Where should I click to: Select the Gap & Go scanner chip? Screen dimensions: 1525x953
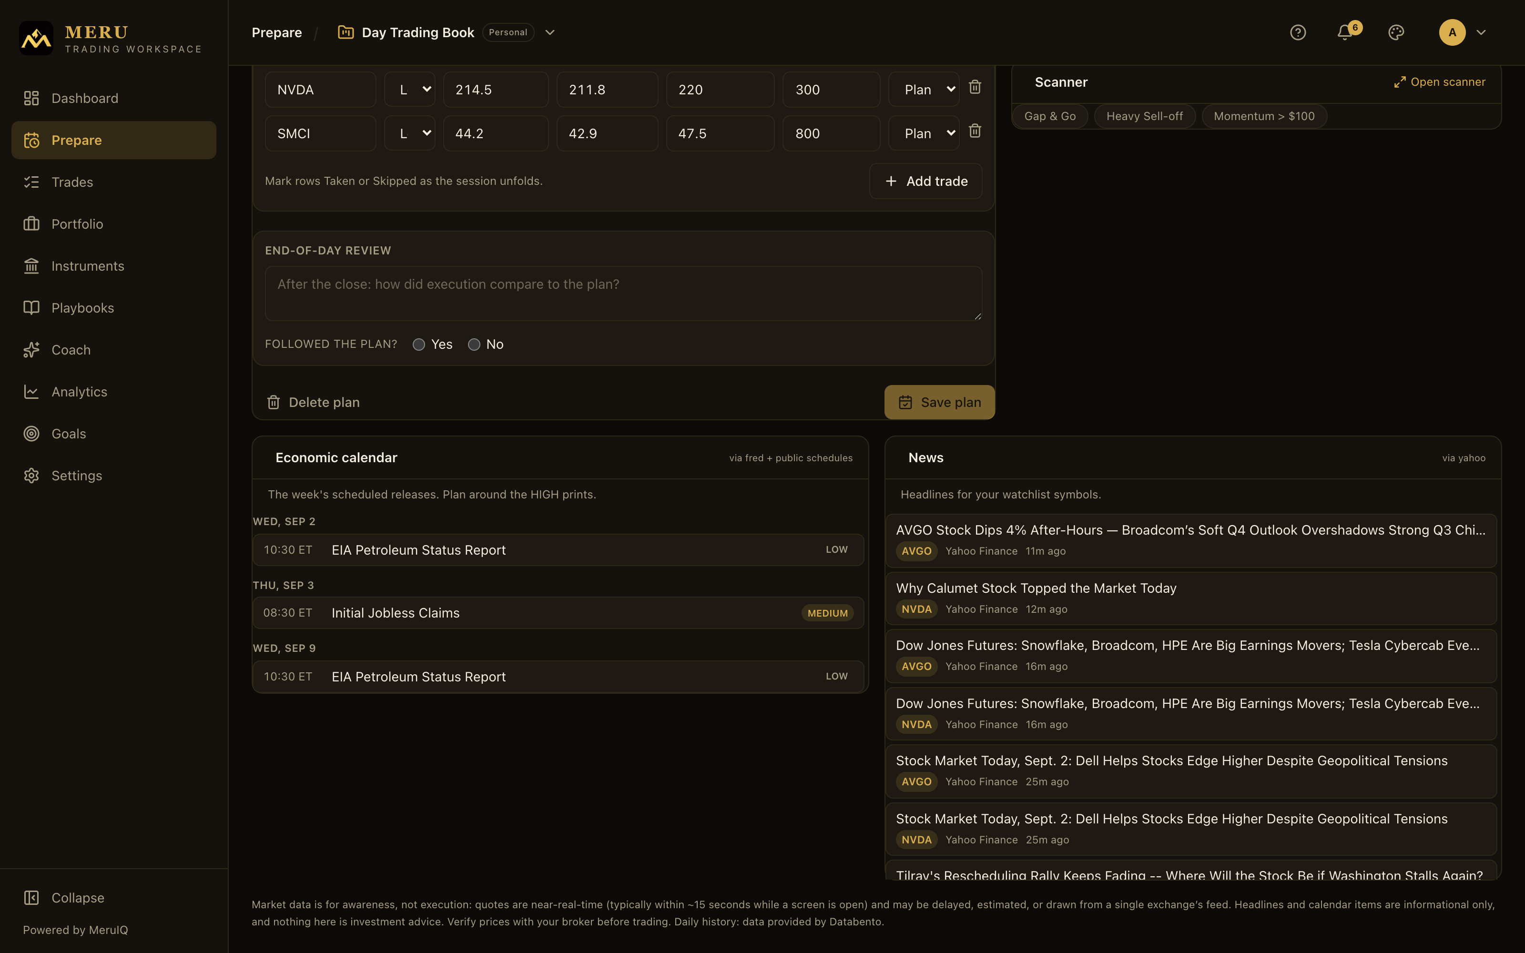tap(1050, 116)
